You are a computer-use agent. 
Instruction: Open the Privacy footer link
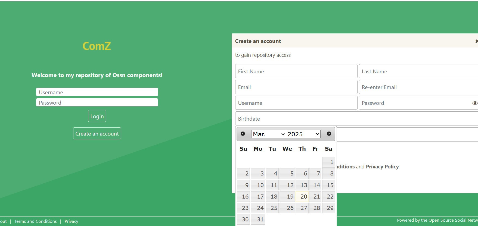coord(71,221)
